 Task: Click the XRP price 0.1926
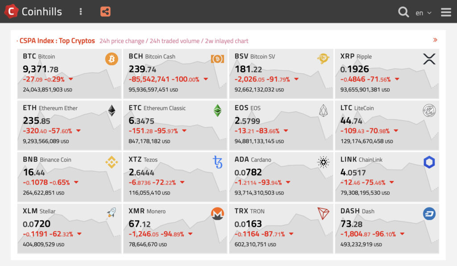pyautogui.click(x=355, y=69)
